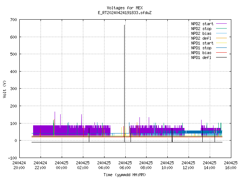Click the x-axis tick 240425 10:00
Viewport: 238px width, 178px height.
pos(167,165)
